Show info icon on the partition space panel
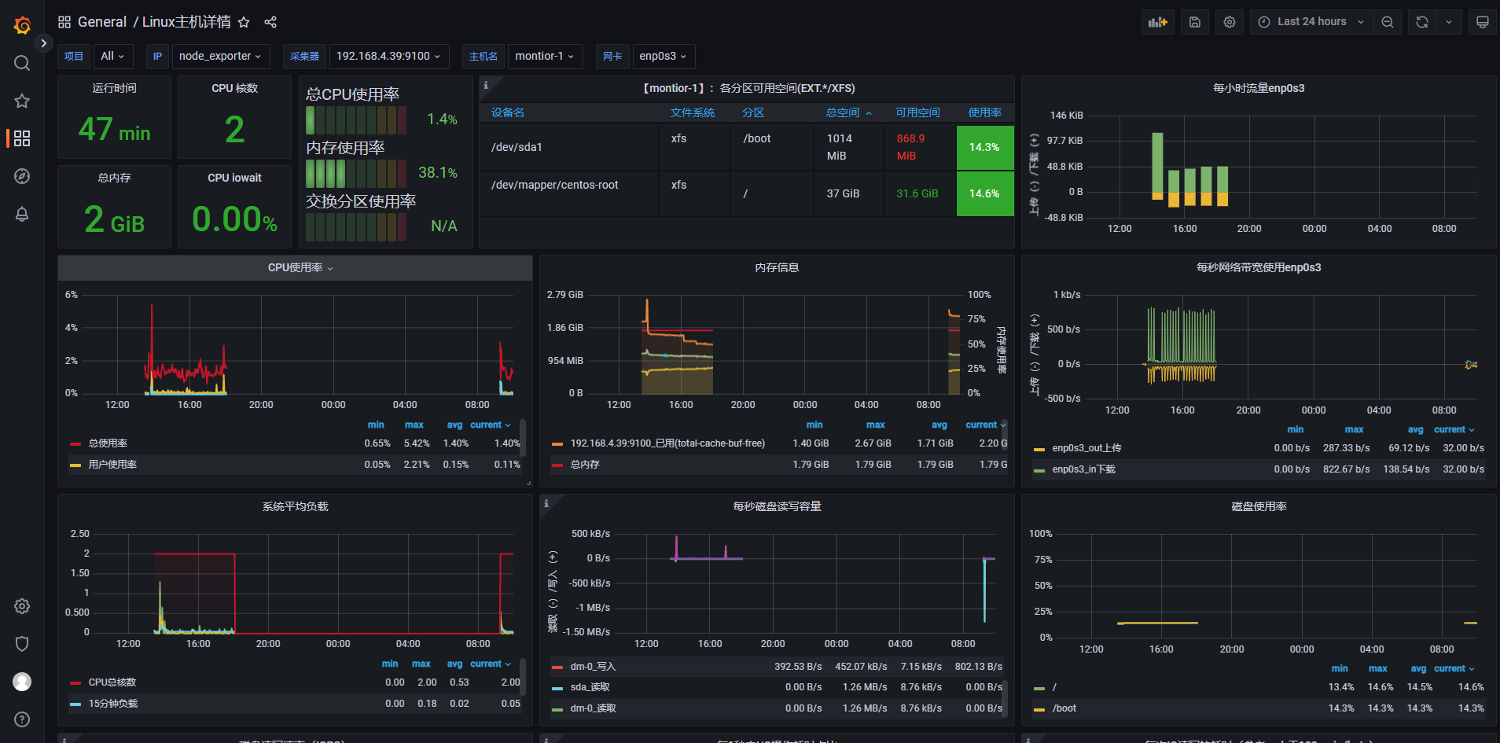The width and height of the screenshot is (1500, 743). click(x=486, y=85)
